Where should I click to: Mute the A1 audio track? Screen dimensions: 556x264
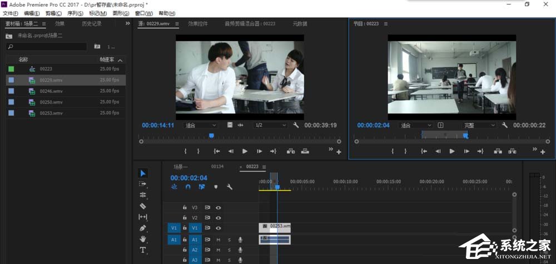click(219, 240)
